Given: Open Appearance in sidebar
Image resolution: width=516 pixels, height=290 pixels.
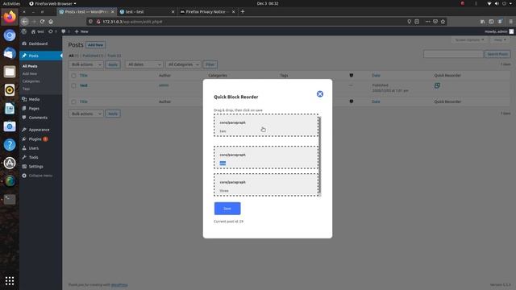Looking at the screenshot, I should coord(39,130).
